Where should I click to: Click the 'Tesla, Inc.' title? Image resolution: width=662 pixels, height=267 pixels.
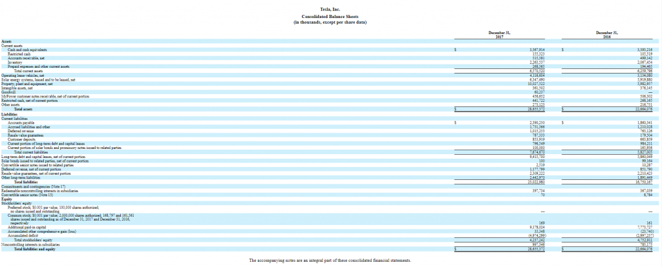click(330, 9)
